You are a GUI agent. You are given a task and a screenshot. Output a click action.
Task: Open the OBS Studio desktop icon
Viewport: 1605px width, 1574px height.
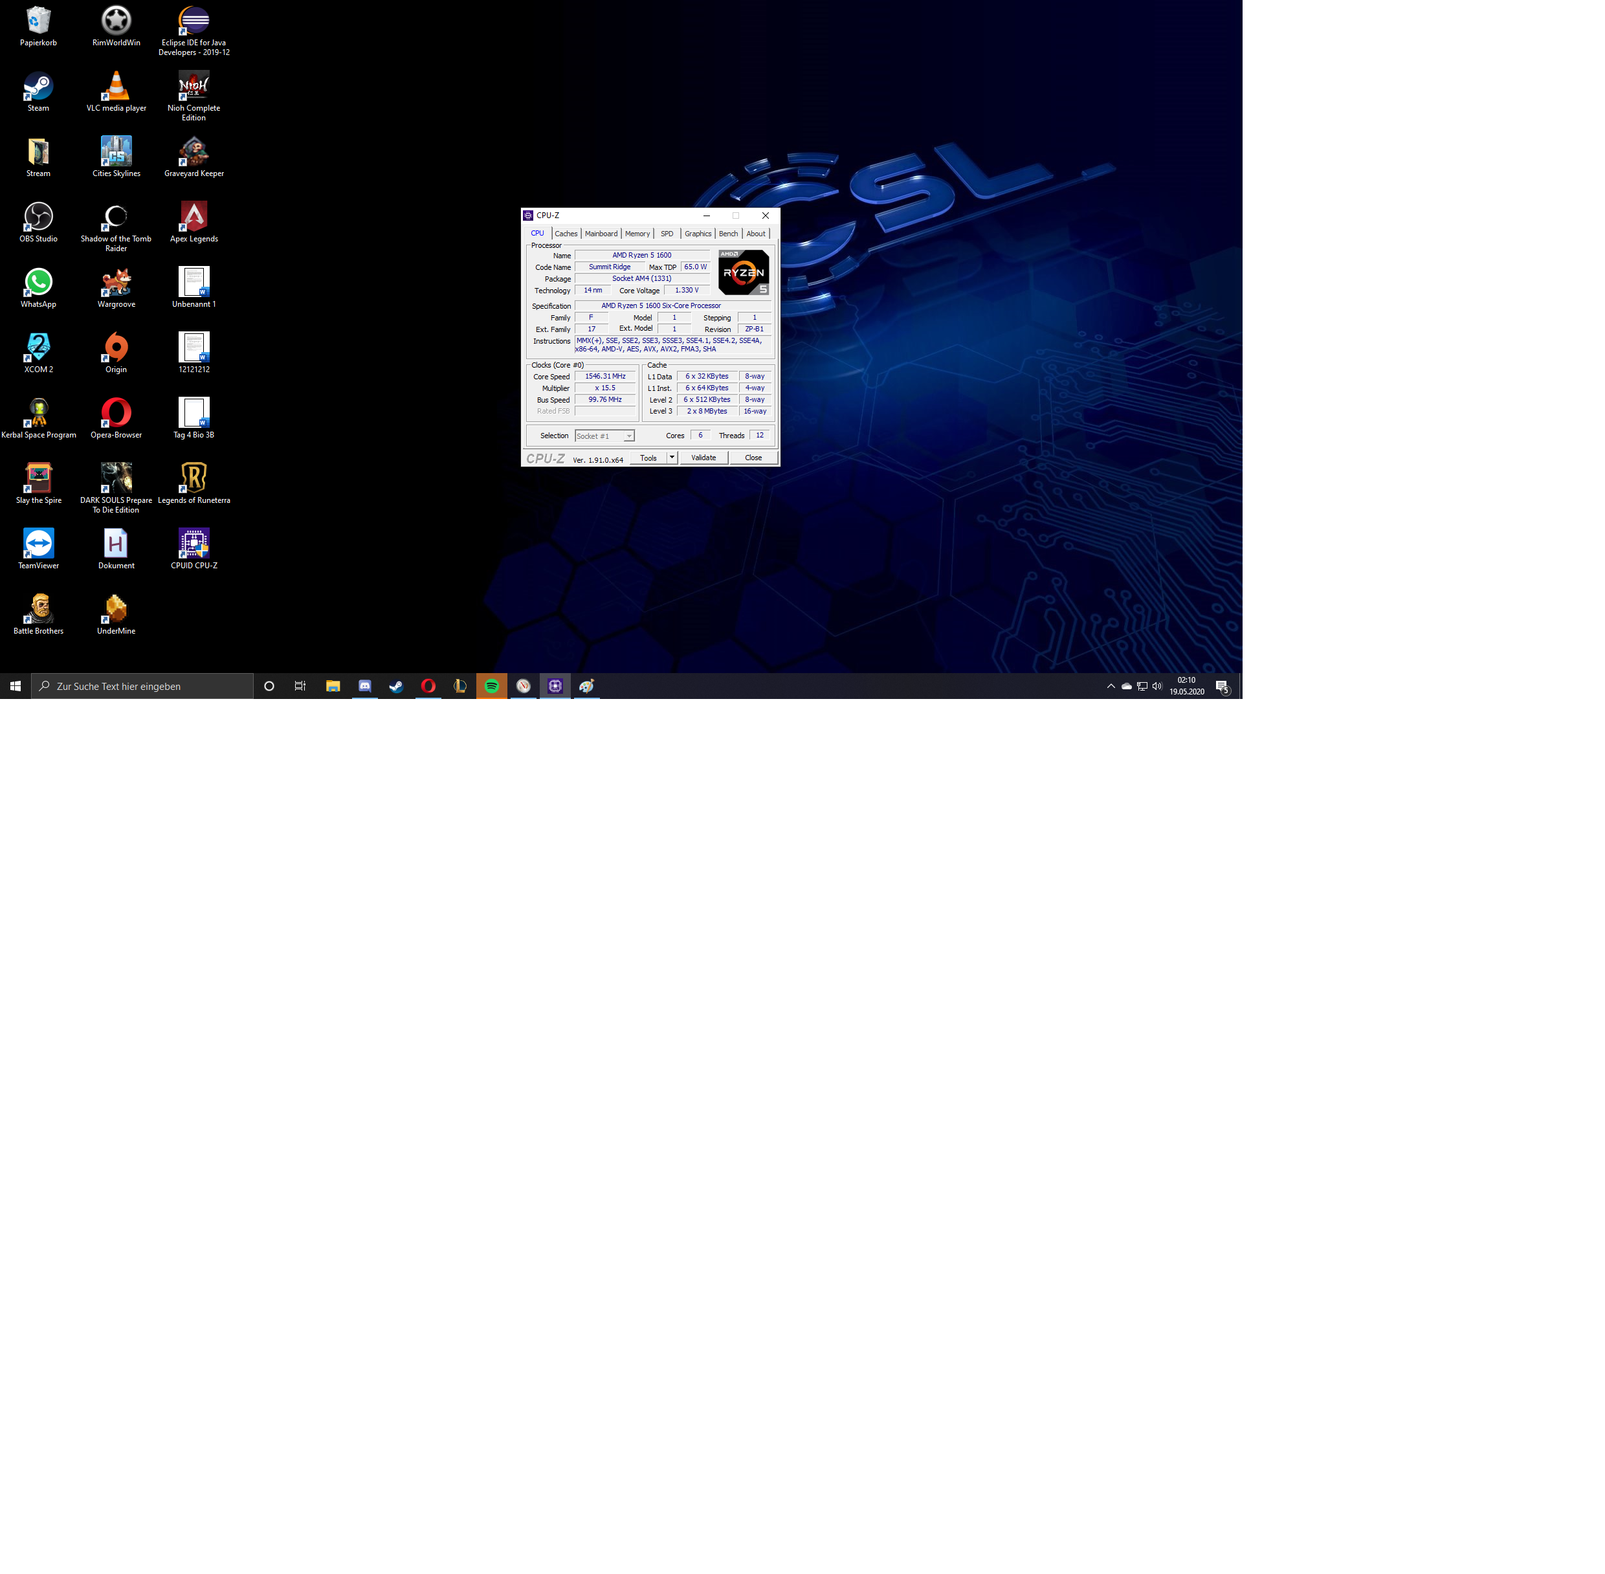coord(38,217)
